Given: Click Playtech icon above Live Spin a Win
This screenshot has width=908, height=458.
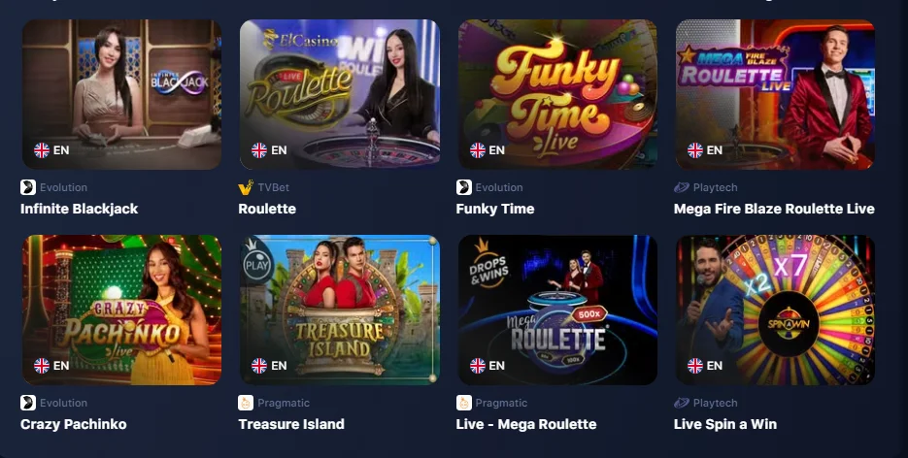Looking at the screenshot, I should tap(682, 403).
